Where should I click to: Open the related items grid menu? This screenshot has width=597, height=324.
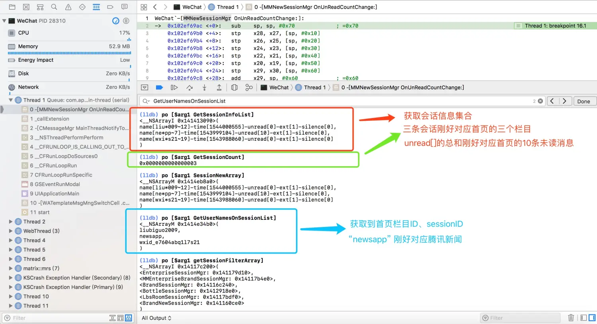[144, 7]
